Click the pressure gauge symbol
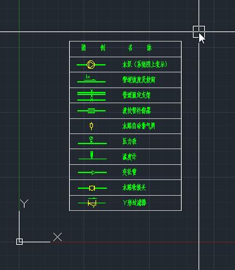The image size is (235, 270). (91, 140)
